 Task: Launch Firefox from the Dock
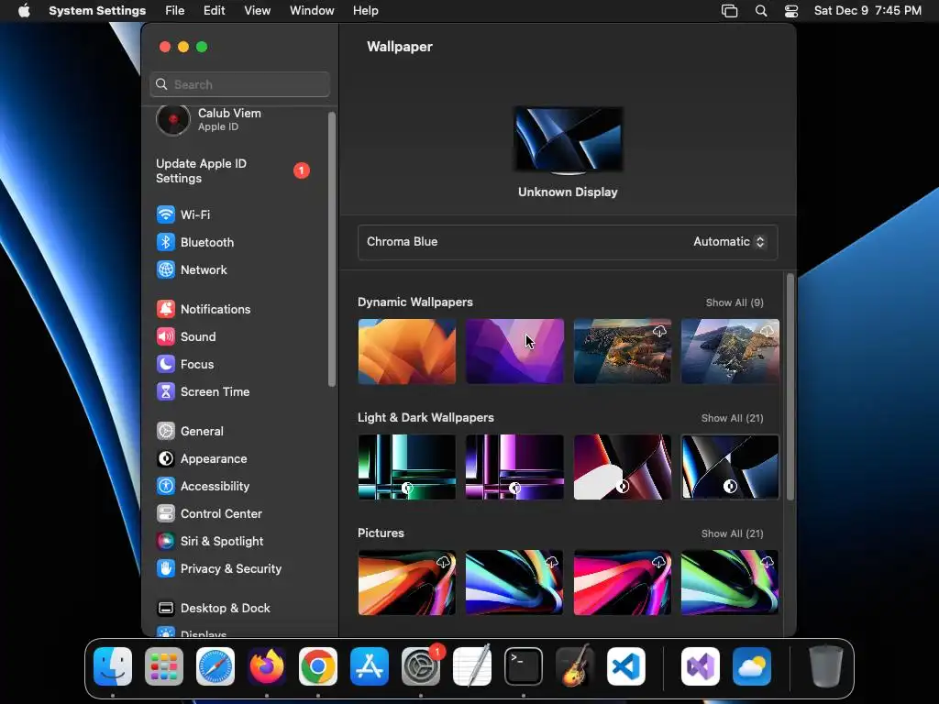[x=267, y=666]
